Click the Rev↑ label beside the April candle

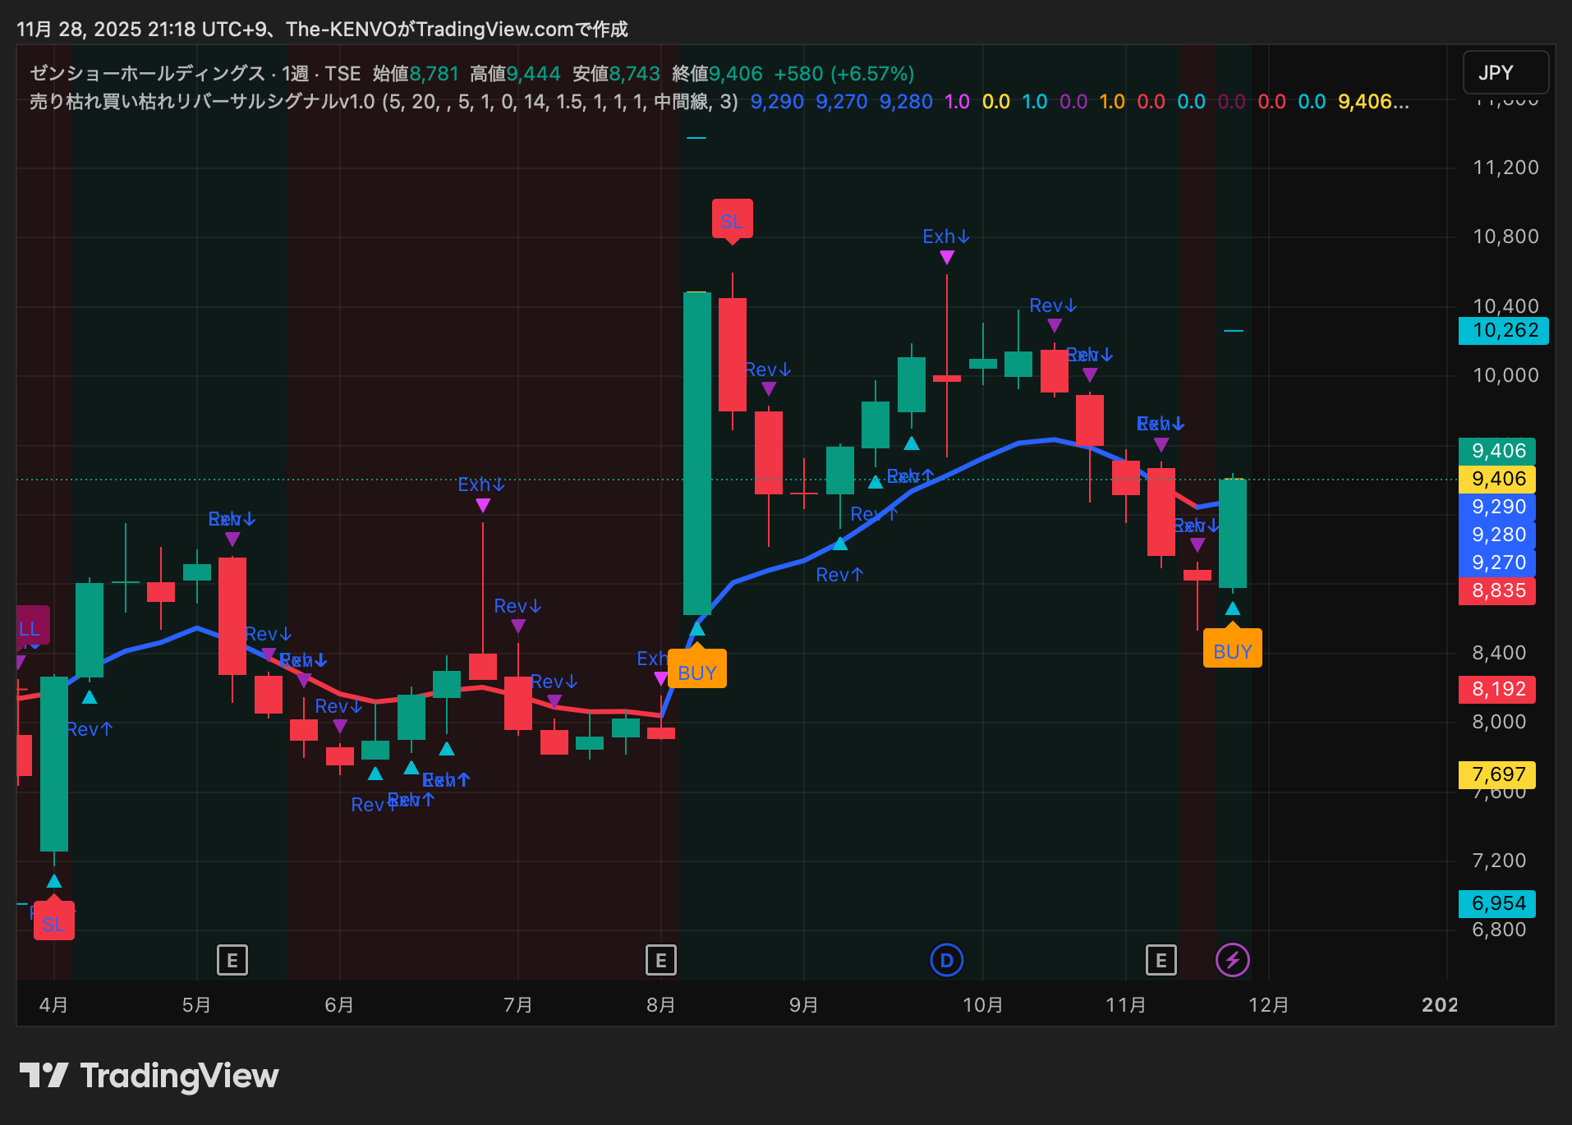tap(90, 729)
